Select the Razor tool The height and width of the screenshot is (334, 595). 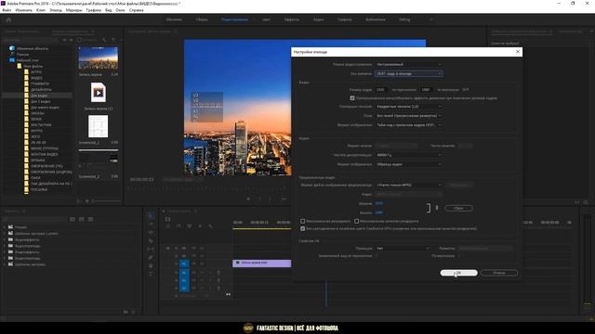click(151, 241)
